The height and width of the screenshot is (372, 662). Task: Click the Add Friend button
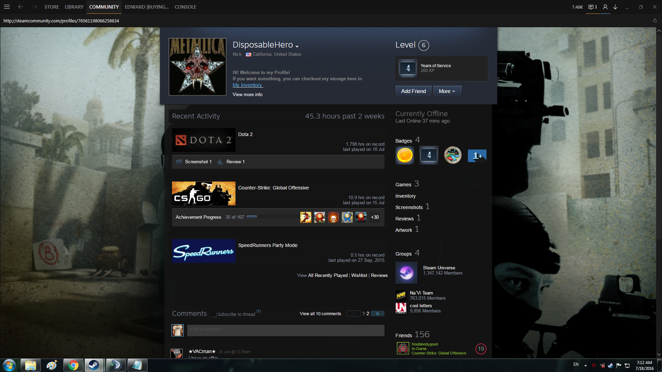tap(413, 91)
